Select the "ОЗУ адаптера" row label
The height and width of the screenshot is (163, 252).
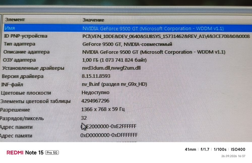[19, 60]
